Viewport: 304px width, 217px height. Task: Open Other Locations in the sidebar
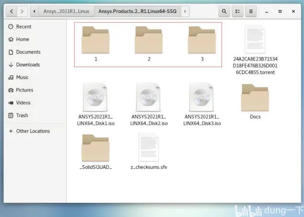point(35,131)
